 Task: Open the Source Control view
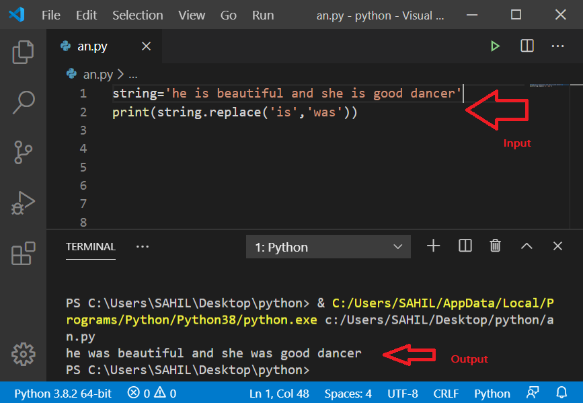pos(23,153)
